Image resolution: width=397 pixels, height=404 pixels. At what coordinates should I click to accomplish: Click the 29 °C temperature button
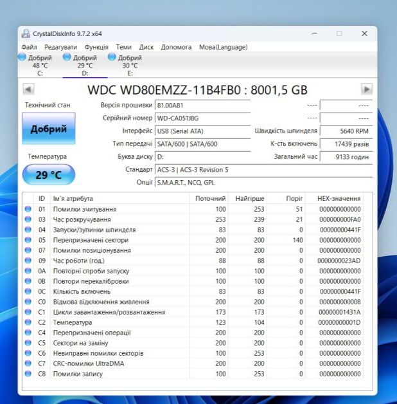pos(49,175)
